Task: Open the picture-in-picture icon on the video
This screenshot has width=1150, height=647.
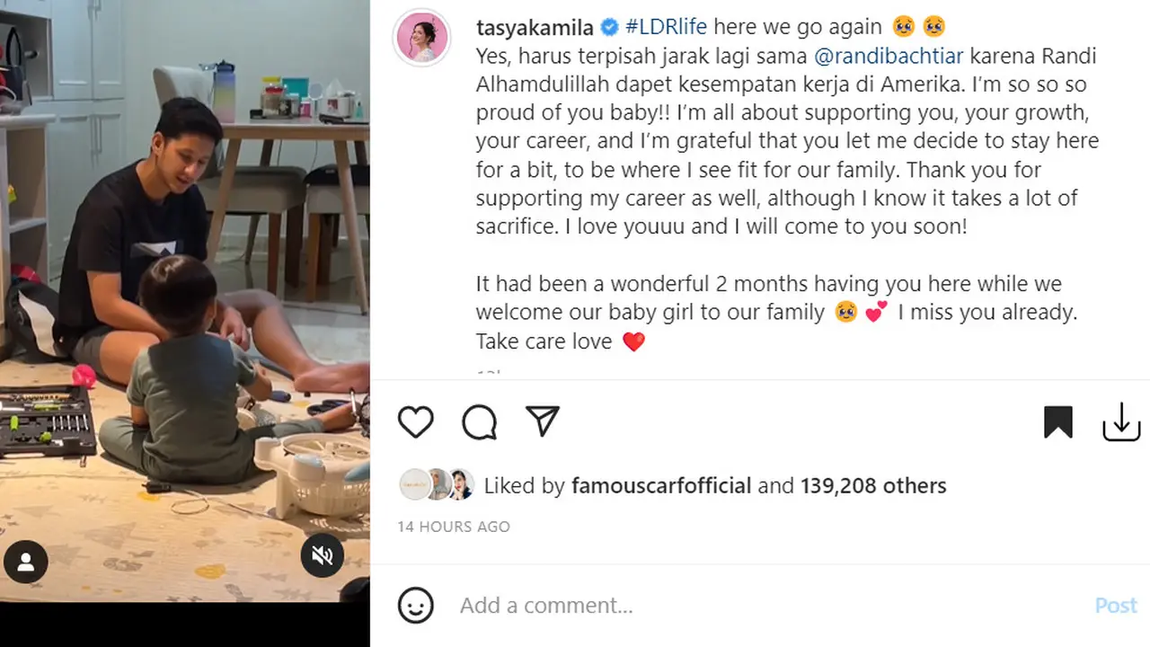Action: click(x=25, y=562)
